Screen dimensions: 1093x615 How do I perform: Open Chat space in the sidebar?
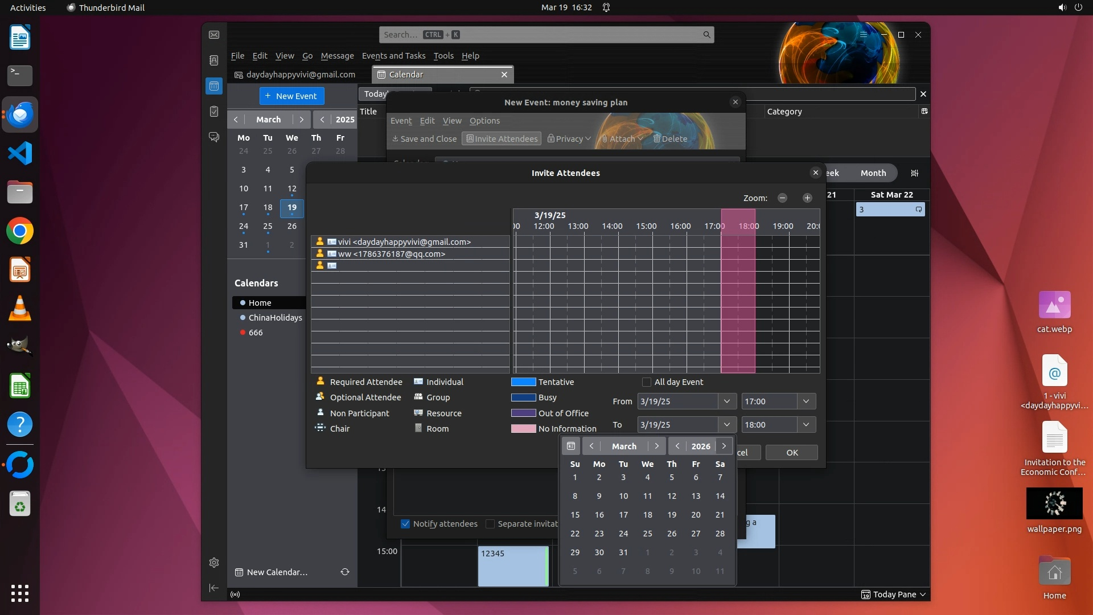coord(214,137)
